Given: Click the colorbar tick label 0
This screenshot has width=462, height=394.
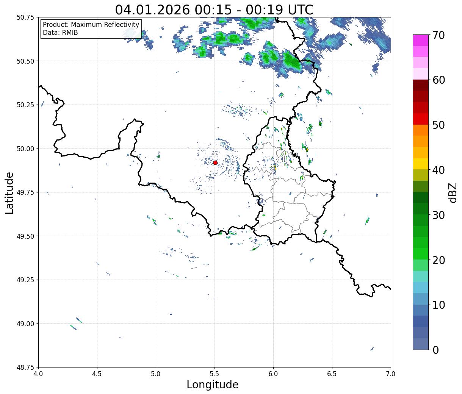Looking at the screenshot, I should point(435,350).
